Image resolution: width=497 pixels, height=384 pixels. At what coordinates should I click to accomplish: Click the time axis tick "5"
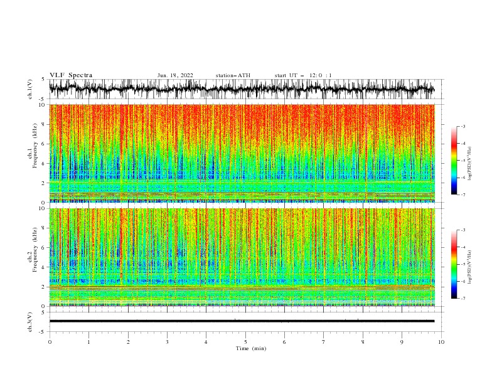245,342
